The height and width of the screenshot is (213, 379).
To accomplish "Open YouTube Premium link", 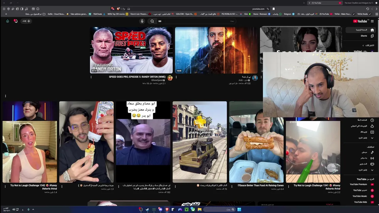I will [x=361, y=184].
